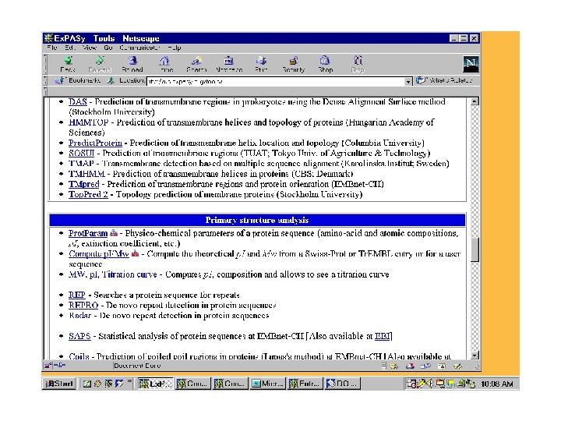Open the Security info button
The height and width of the screenshot is (421, 561).
[x=294, y=65]
